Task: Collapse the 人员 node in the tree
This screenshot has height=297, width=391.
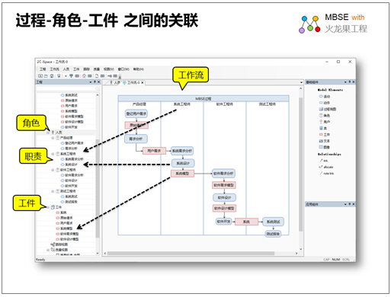Action: pyautogui.click(x=48, y=133)
